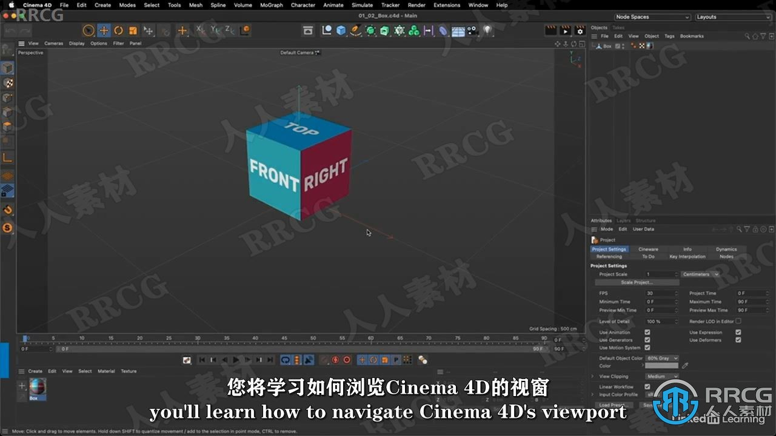Click the Render View clapperboard icon

550,30
